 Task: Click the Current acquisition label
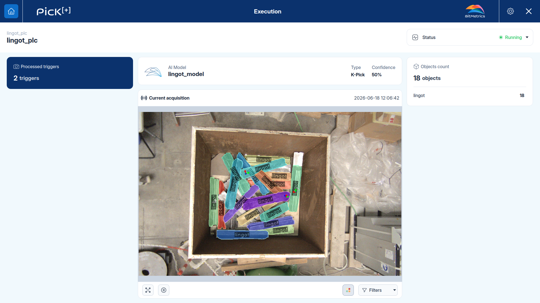[x=169, y=98]
